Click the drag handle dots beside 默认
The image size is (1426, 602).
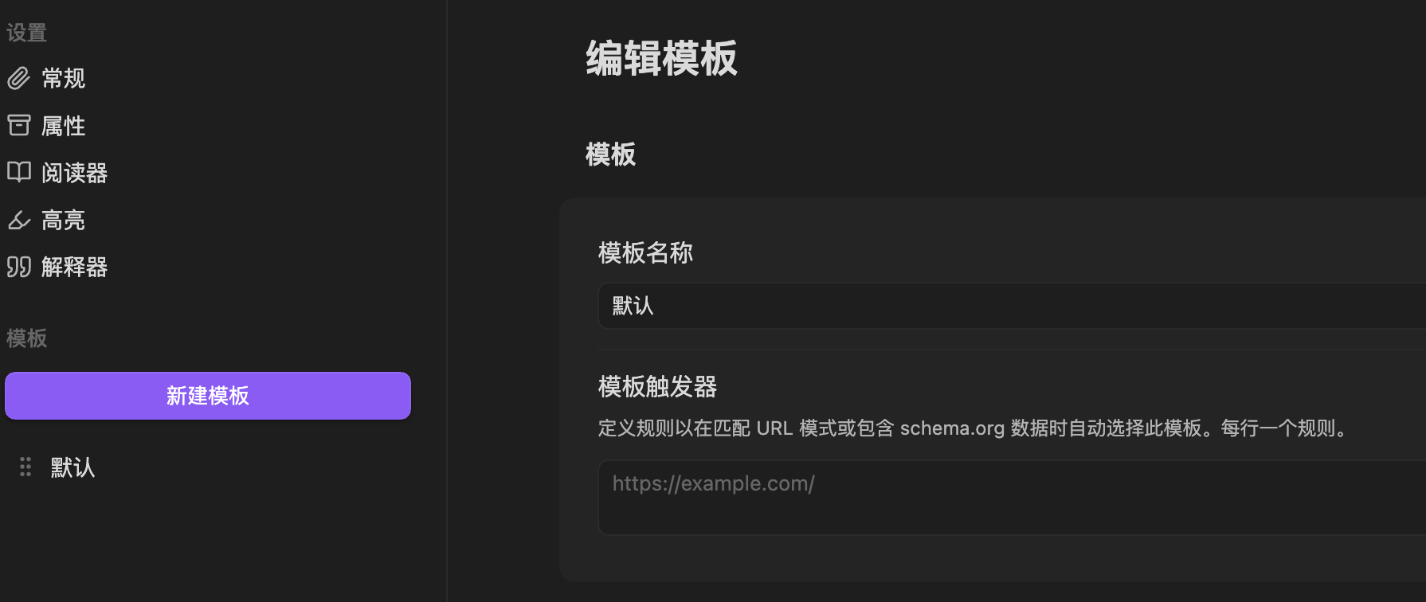pos(25,467)
